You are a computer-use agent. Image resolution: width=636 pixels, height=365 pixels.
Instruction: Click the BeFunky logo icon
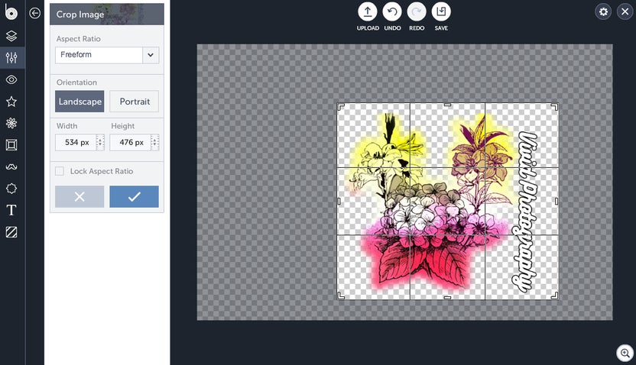[x=11, y=12]
